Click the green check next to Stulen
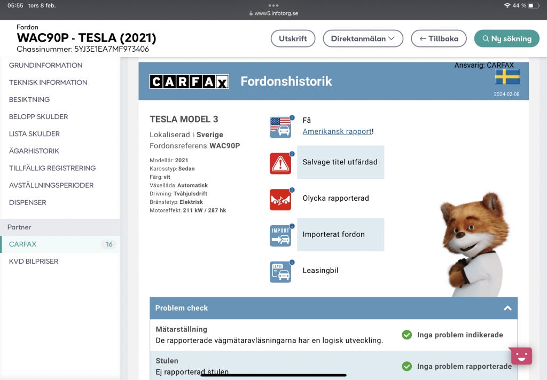This screenshot has height=380, width=547. click(407, 366)
